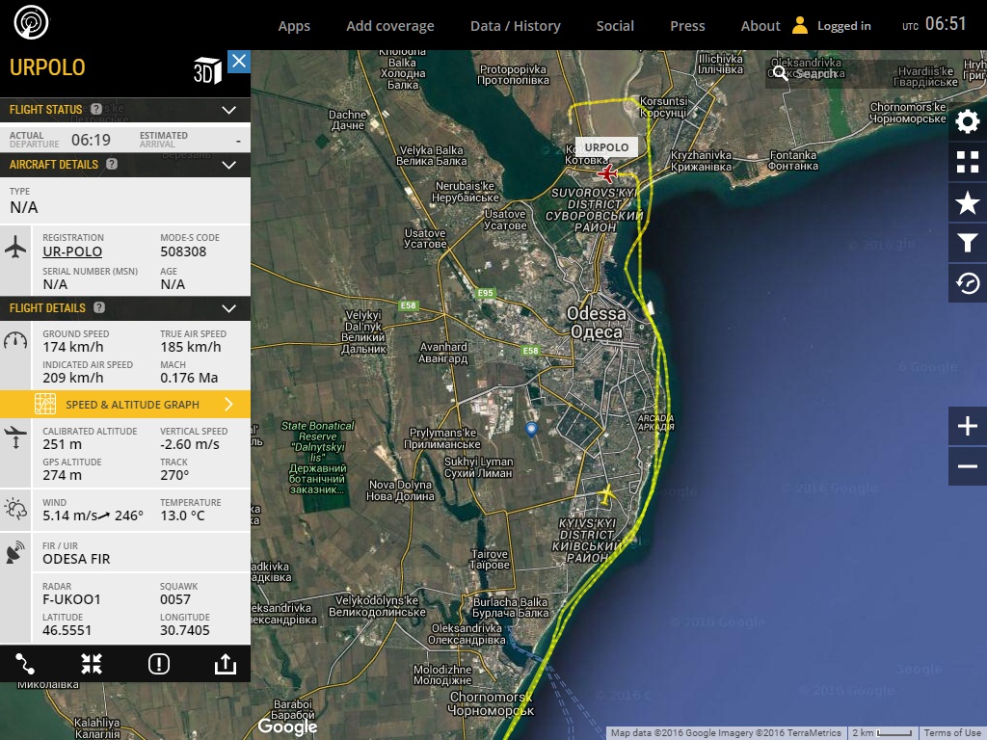Open the Add coverage menu item

click(390, 26)
